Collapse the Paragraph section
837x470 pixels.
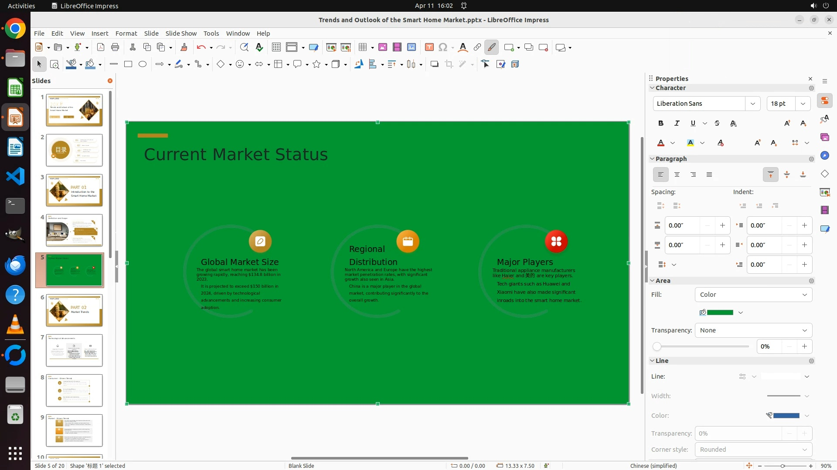[653, 159]
